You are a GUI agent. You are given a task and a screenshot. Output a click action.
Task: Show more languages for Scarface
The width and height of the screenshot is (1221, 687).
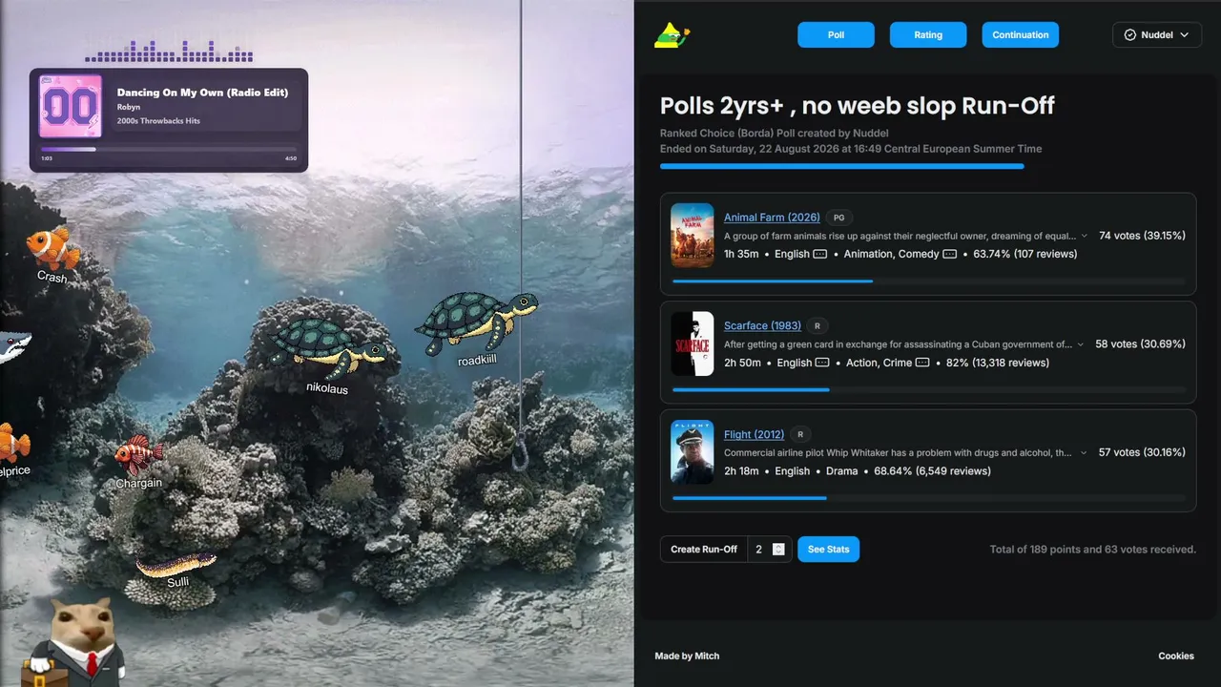pos(822,364)
